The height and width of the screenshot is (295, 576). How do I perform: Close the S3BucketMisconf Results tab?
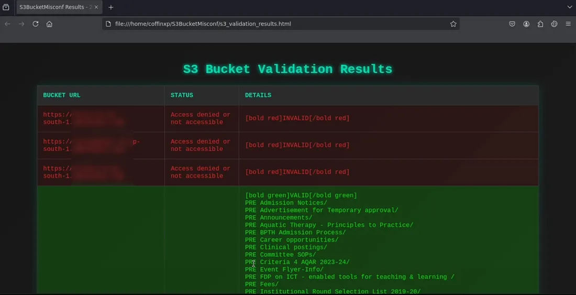96,7
